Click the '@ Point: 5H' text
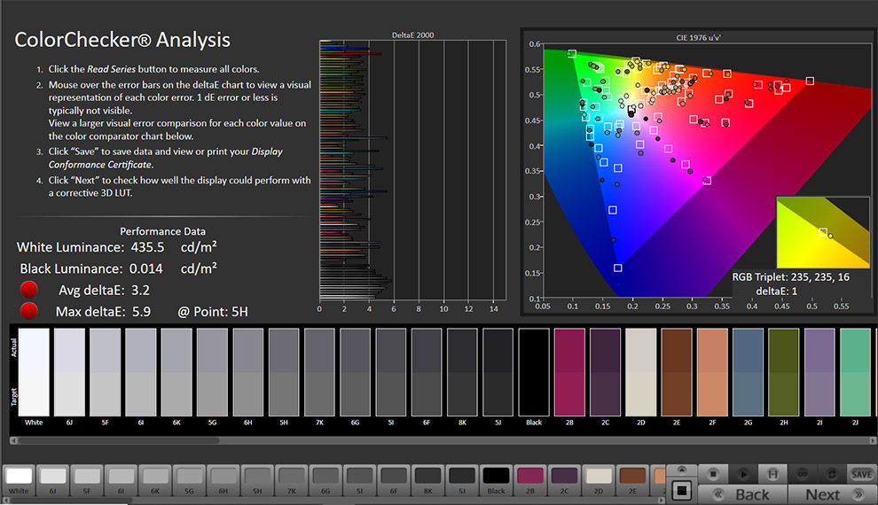The width and height of the screenshot is (878, 505). 213,312
